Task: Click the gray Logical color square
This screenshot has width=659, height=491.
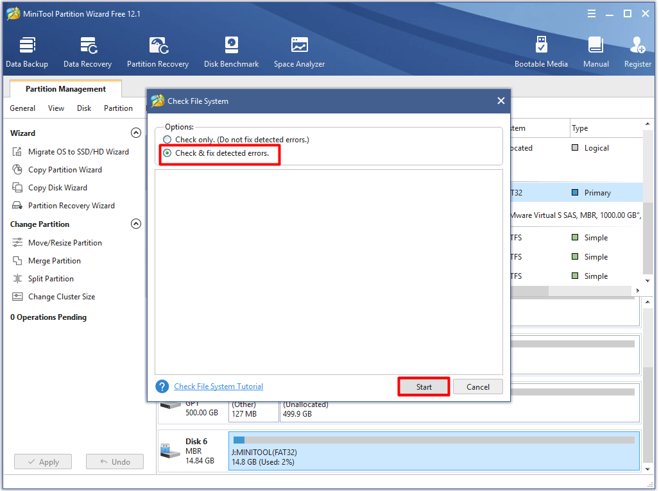Action: pos(575,147)
